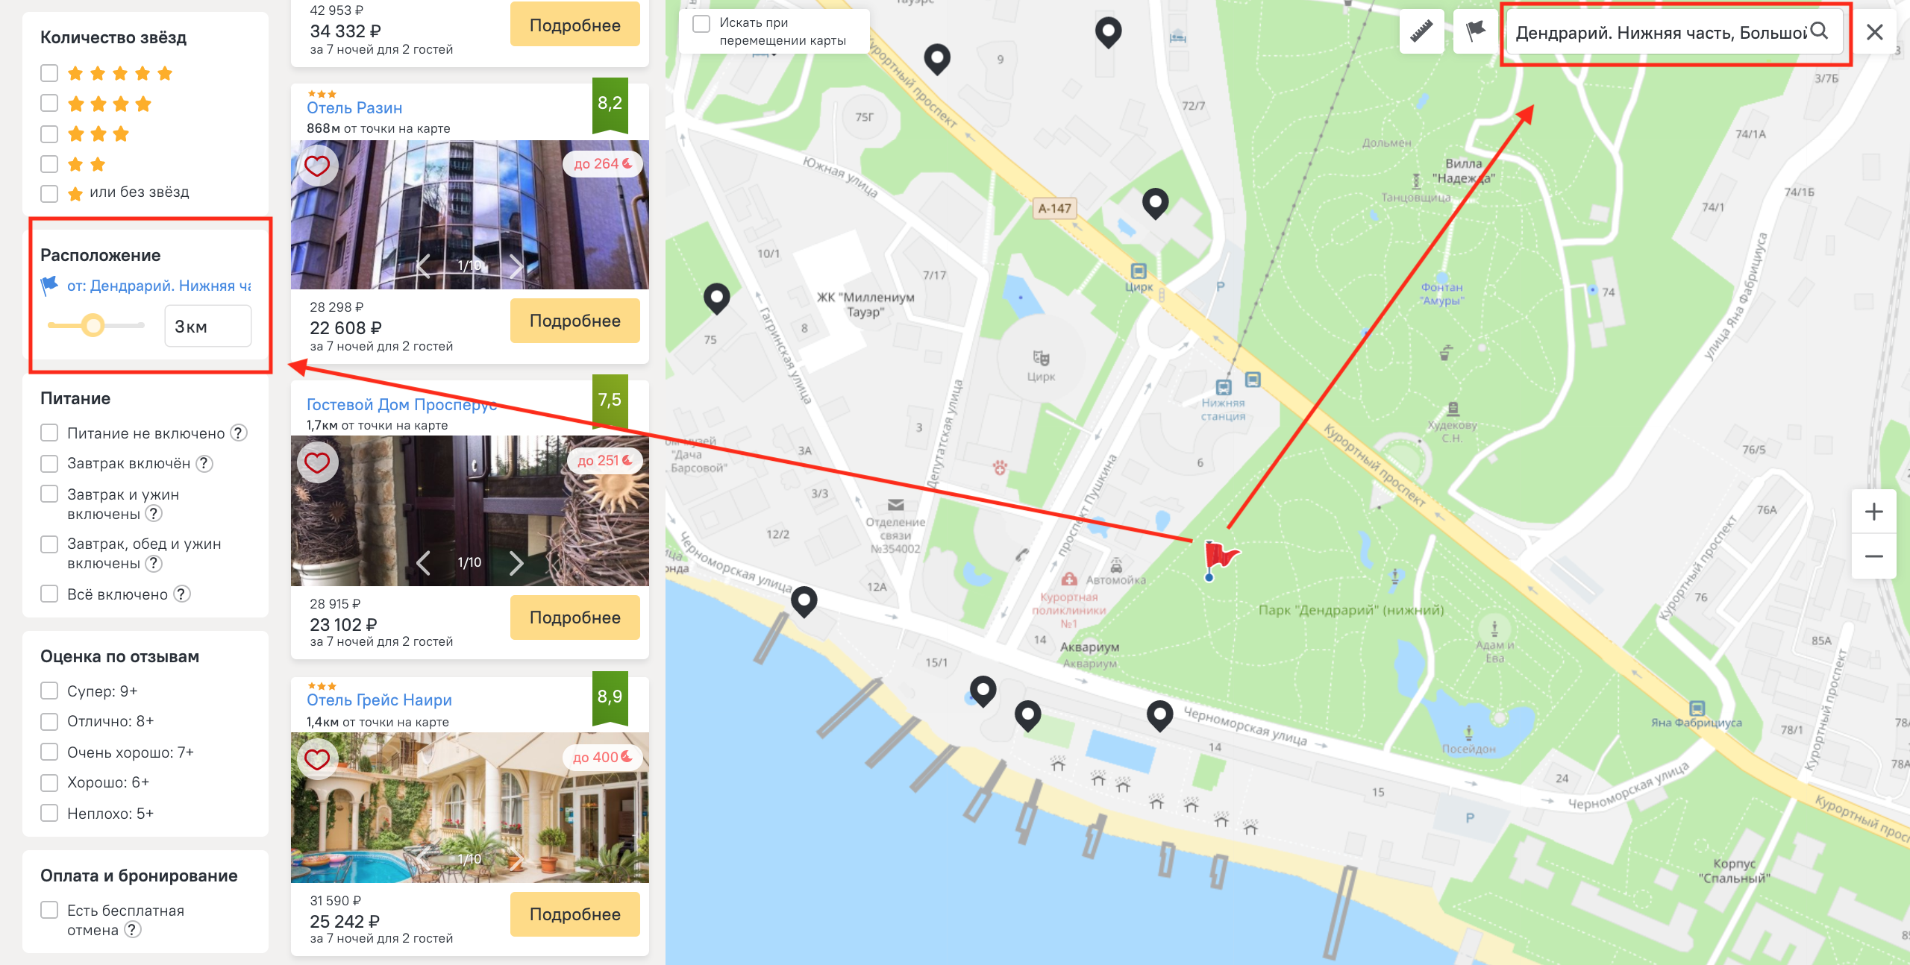1910x965 pixels.
Task: Click the Дендрарий location search field
Action: click(1661, 33)
